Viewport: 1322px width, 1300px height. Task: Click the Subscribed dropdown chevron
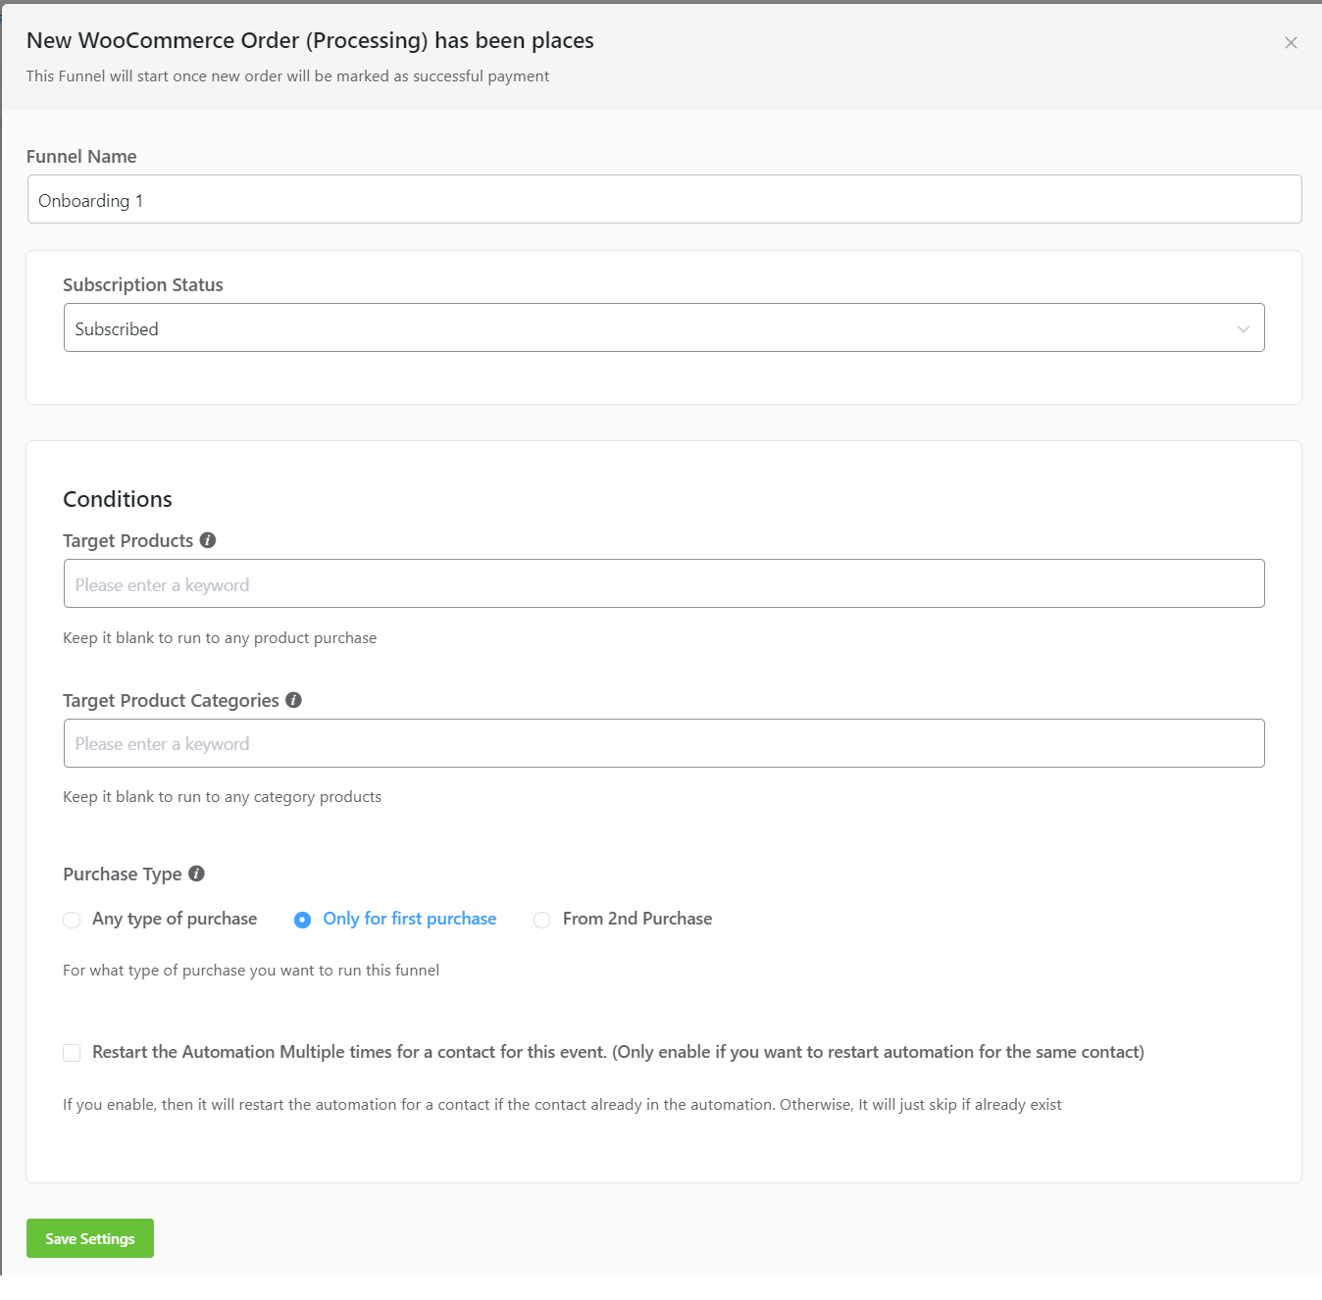point(1243,327)
